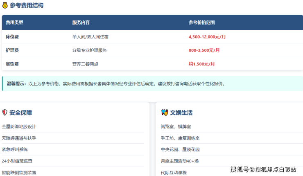The image size is (303, 176).
Task: Click the gold coin icon beside 参考费用结构
Action: click(5, 6)
